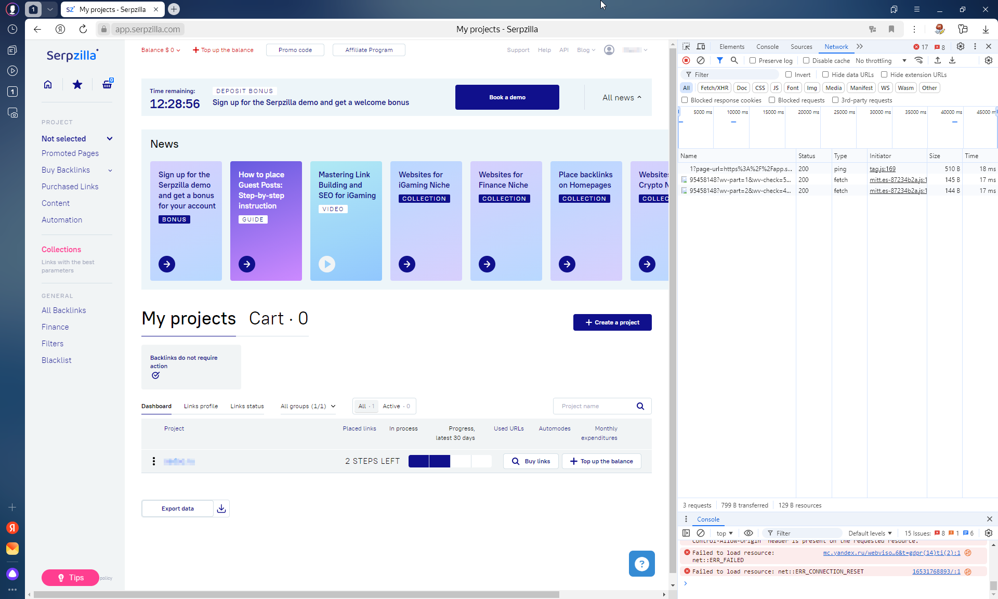This screenshot has height=599, width=998.
Task: Toggle the DevTools network filter funnel icon
Action: tap(720, 60)
